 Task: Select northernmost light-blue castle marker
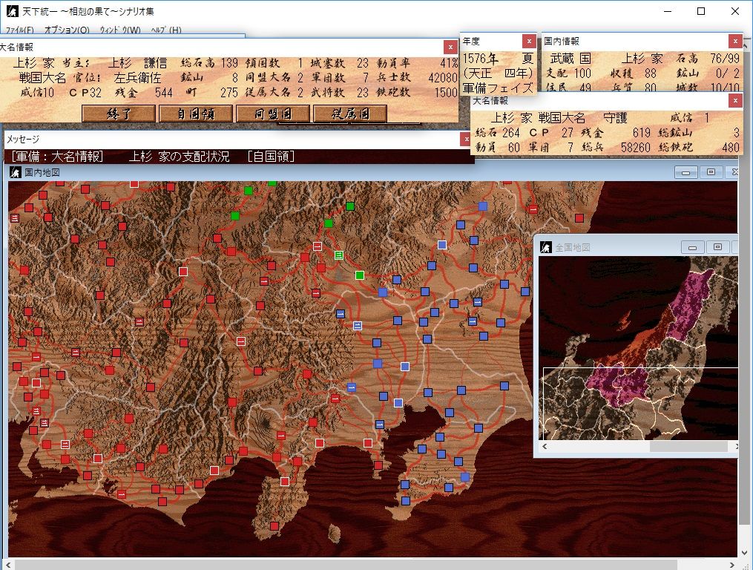[x=483, y=206]
